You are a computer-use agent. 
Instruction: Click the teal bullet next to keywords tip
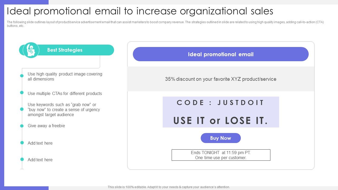(22, 109)
